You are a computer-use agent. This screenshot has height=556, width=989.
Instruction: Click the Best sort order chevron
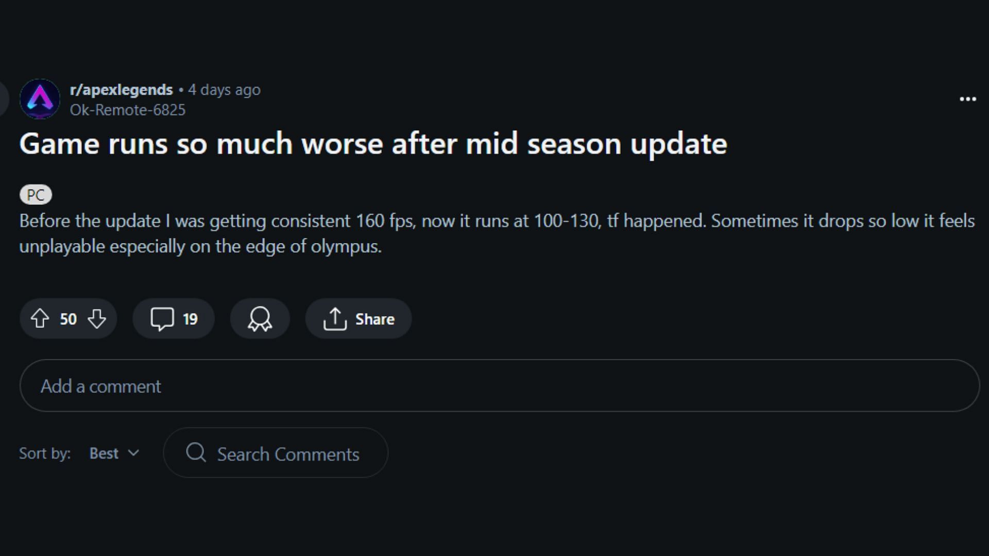coord(134,454)
